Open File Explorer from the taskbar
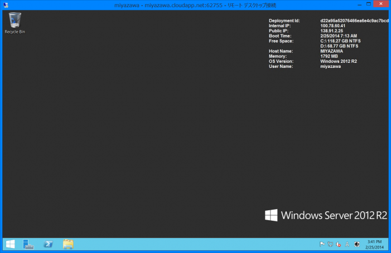The height and width of the screenshot is (253, 391). pos(68,244)
